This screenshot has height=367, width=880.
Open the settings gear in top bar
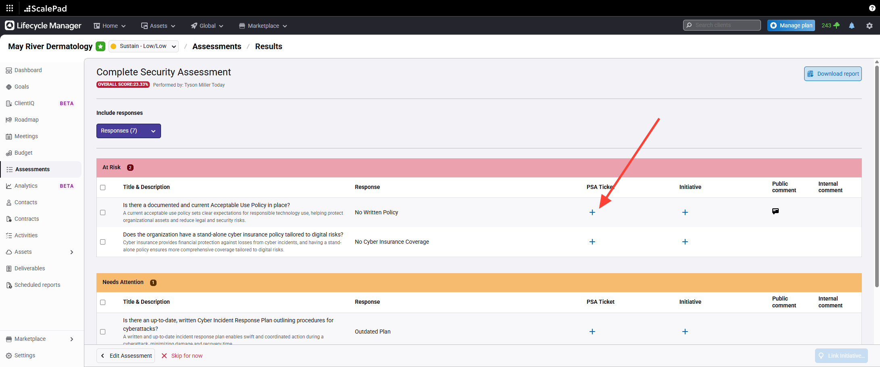tap(869, 25)
